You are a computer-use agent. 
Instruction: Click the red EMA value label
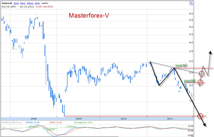(x=56, y=122)
